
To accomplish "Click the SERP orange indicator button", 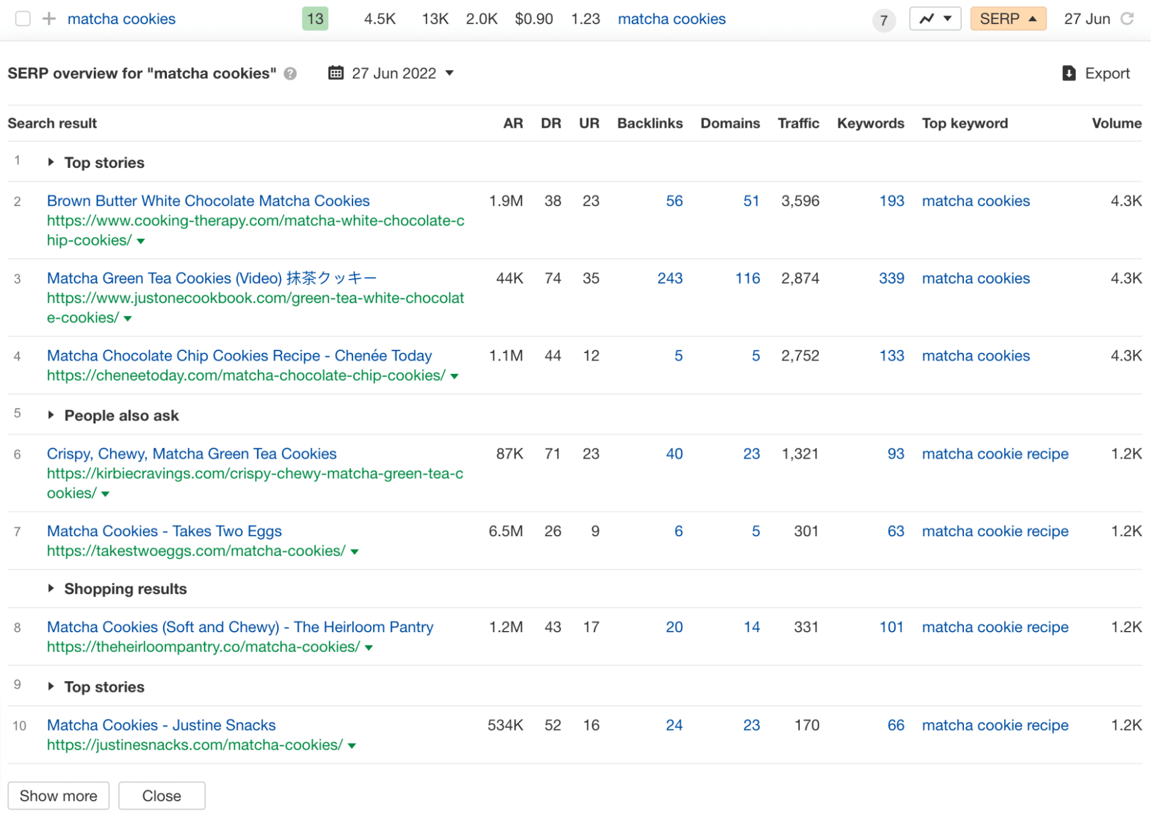I will (x=1009, y=17).
